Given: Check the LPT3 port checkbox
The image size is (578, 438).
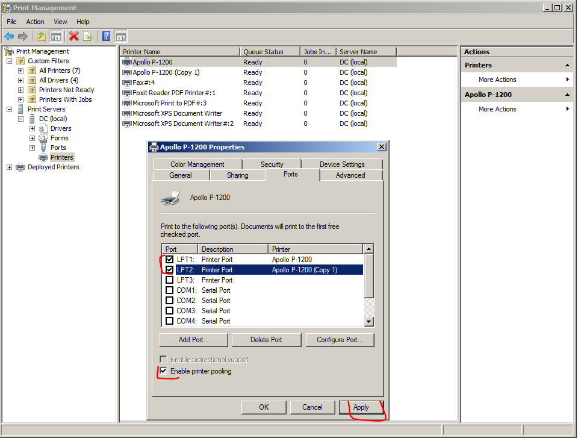Looking at the screenshot, I should (x=170, y=280).
